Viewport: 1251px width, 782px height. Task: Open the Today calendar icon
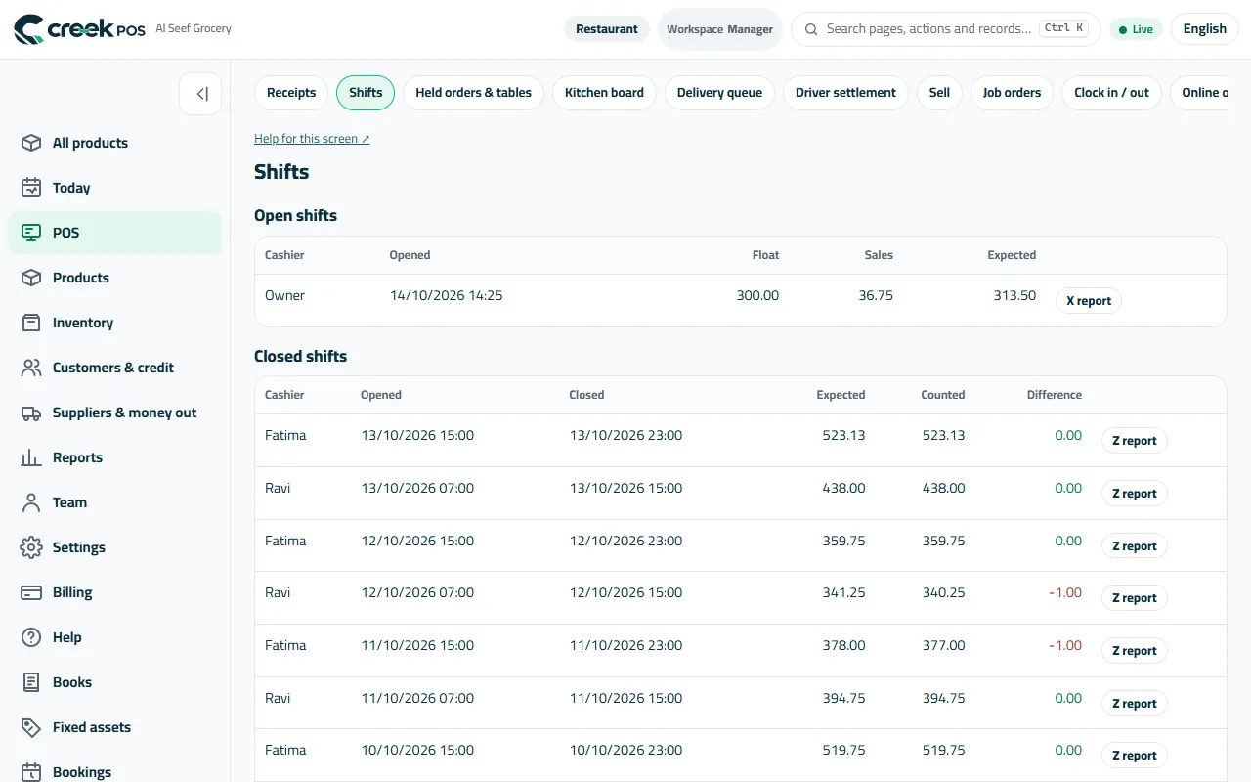coord(31,188)
